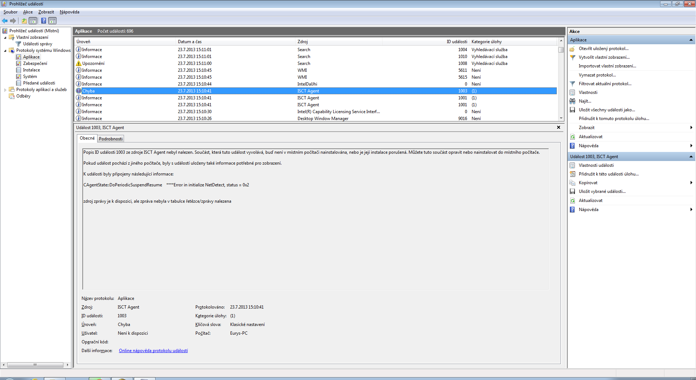Click Nápověda icon under Událost 1003 actions

[x=572, y=210]
